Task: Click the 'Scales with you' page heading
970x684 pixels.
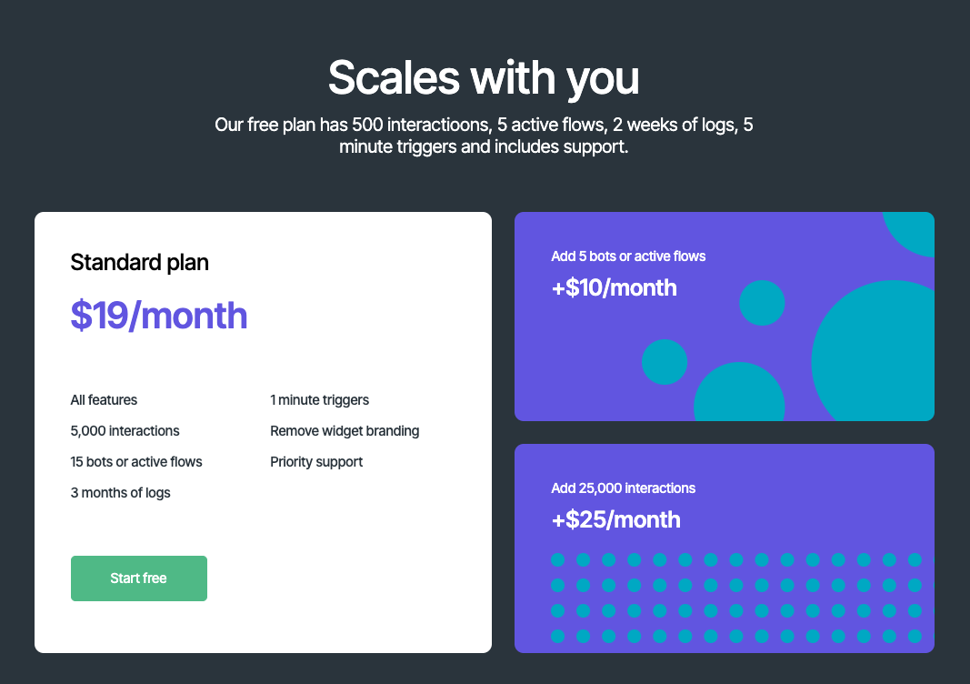Action: 484,78
